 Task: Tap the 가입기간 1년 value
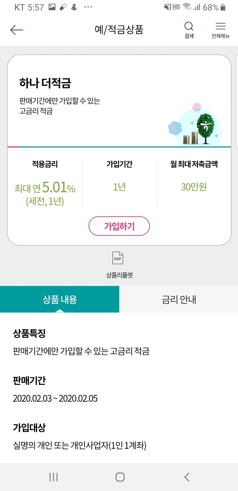pyautogui.click(x=119, y=187)
